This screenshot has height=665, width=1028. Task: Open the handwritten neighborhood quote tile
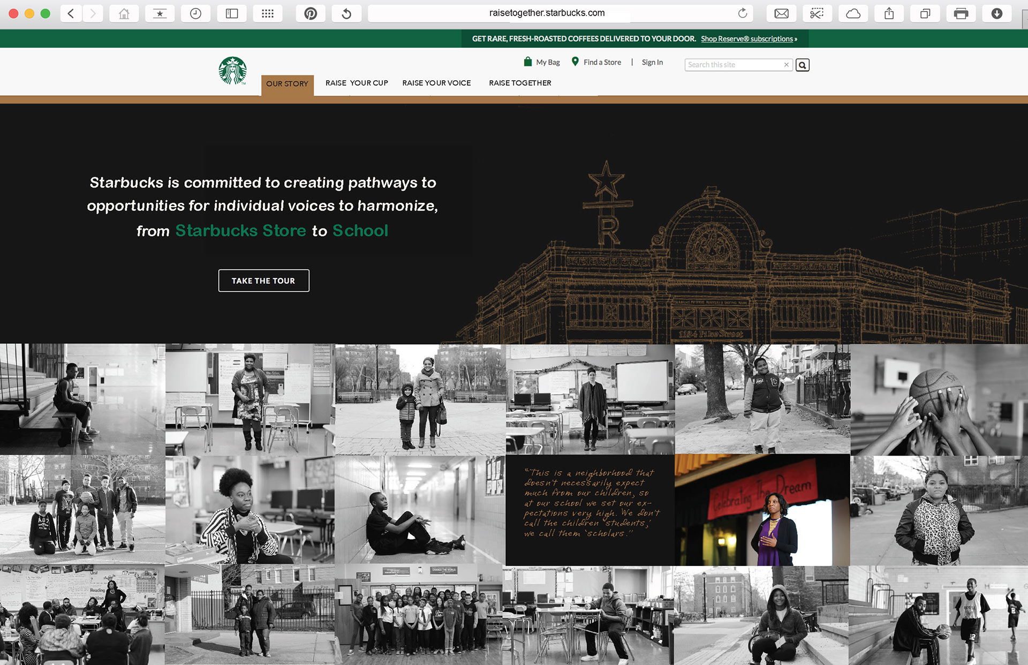[x=590, y=510]
